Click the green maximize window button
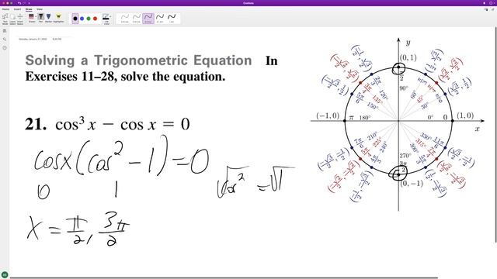 [x=12, y=3]
